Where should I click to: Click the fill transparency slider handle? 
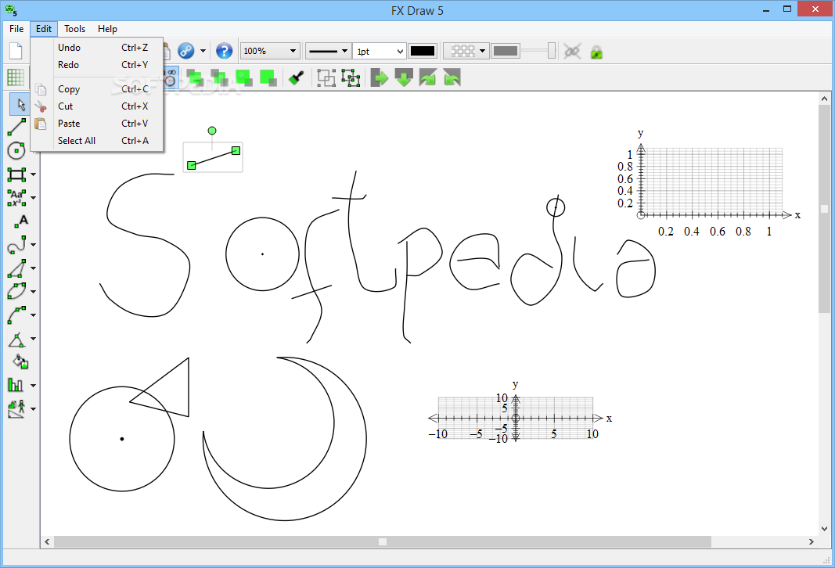551,51
